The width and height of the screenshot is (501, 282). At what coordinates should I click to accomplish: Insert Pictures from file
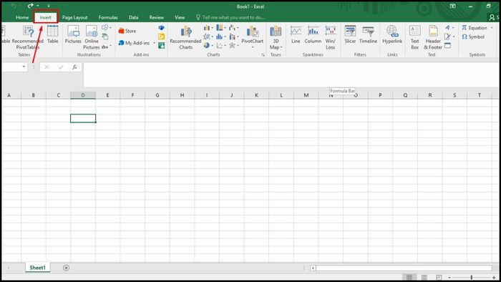click(x=73, y=34)
